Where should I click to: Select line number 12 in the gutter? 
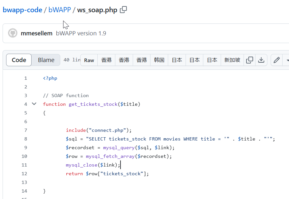24,174
